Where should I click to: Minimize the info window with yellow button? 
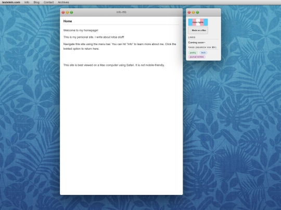[x=67, y=12]
